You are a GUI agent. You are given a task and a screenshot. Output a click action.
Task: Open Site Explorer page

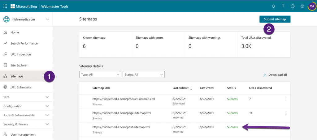point(26,65)
